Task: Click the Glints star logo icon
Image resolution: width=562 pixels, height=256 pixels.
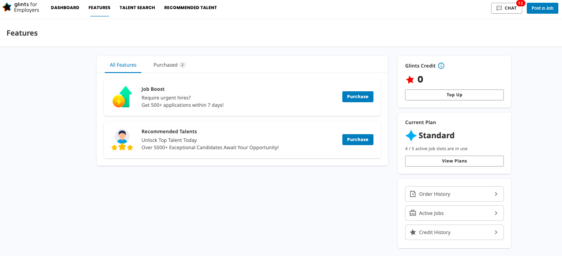Action: [x=7, y=7]
